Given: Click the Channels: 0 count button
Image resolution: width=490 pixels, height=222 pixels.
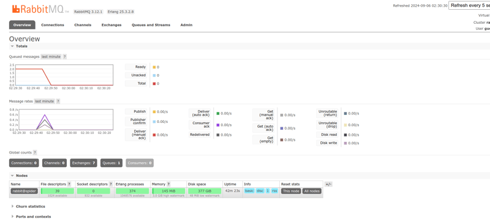Looking at the screenshot, I should tap(55, 163).
